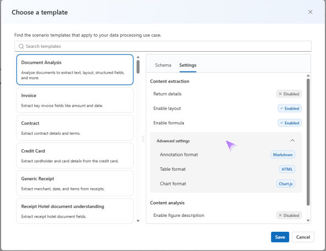
Task: Click "Extract key invoice fields" description text
Action: click(x=62, y=106)
